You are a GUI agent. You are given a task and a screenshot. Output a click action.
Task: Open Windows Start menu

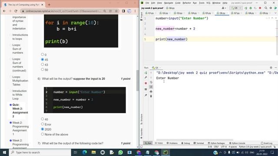(x=4, y=152)
